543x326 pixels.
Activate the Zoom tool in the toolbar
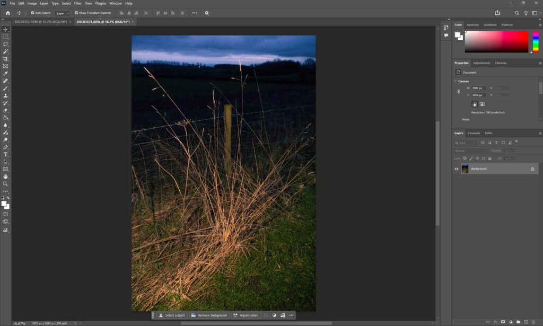pos(5,184)
